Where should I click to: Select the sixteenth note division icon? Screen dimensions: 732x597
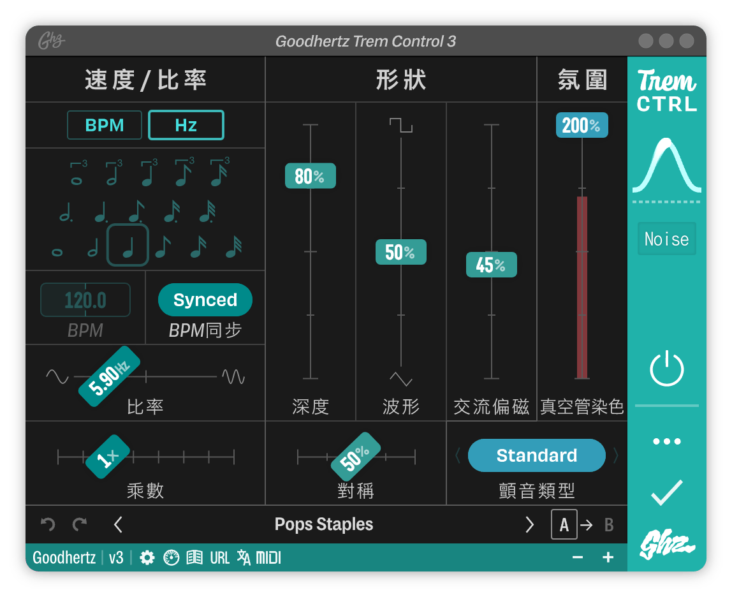198,247
